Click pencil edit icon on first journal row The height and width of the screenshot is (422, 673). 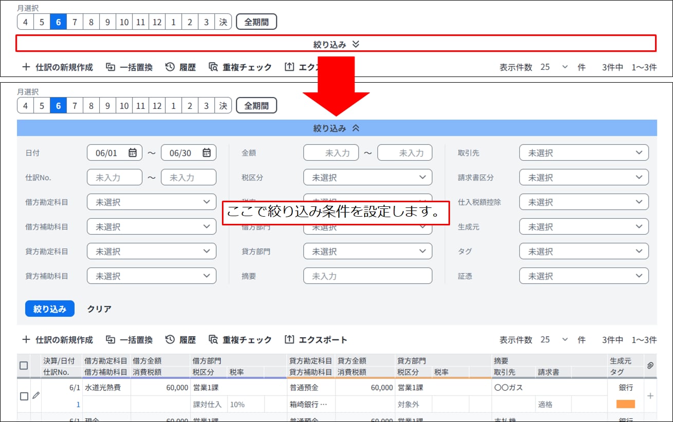(35, 395)
